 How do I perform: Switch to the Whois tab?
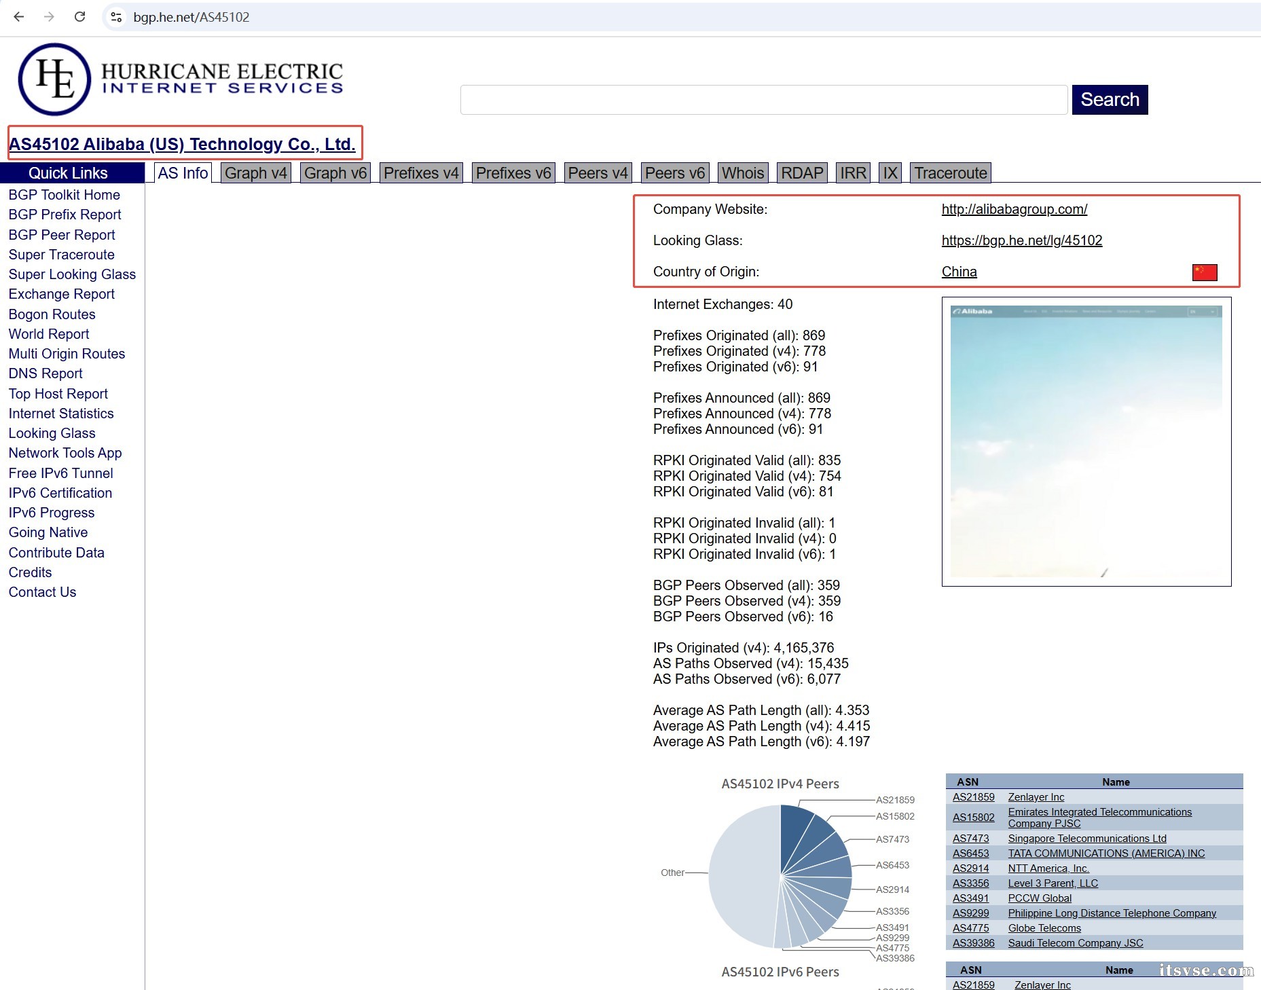pos(743,173)
